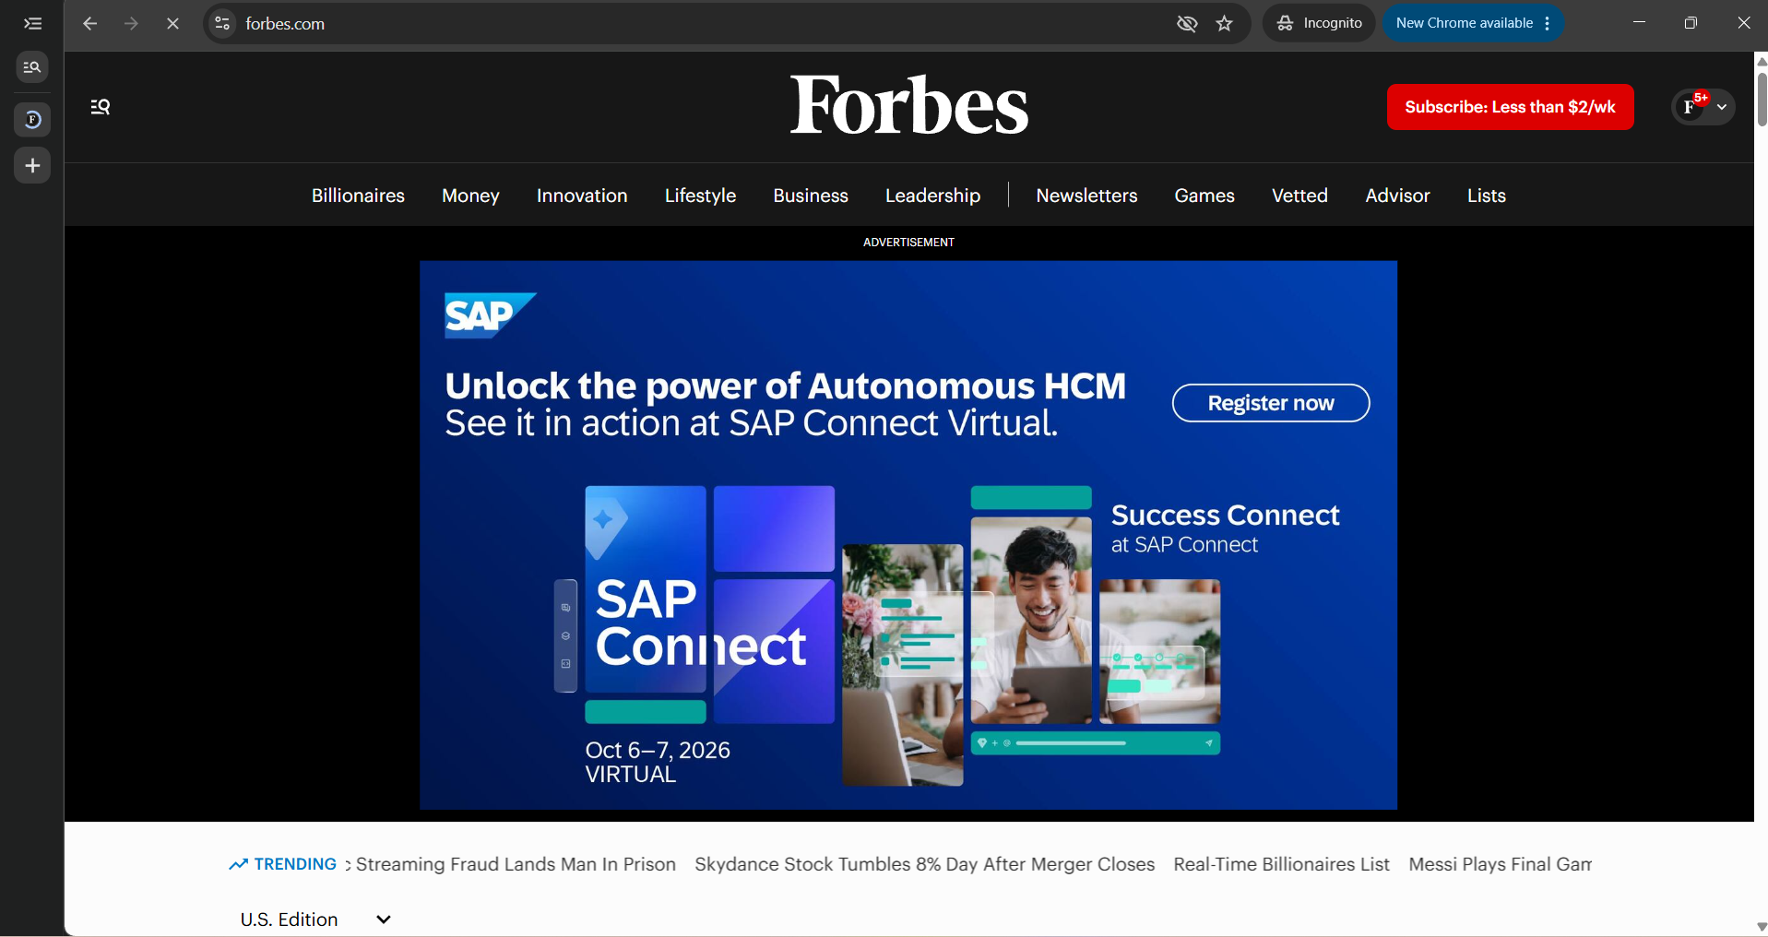Click the tracking protection eye icon
This screenshot has height=937, width=1768.
coord(1187,24)
